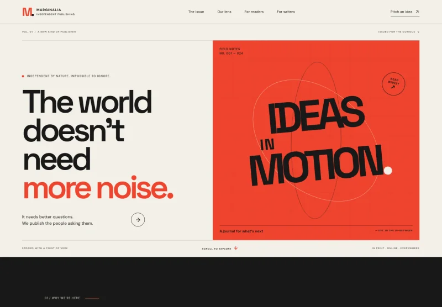Click 'VOL. 01 | A new kind of publisher'
The image size is (442, 307).
click(x=49, y=32)
